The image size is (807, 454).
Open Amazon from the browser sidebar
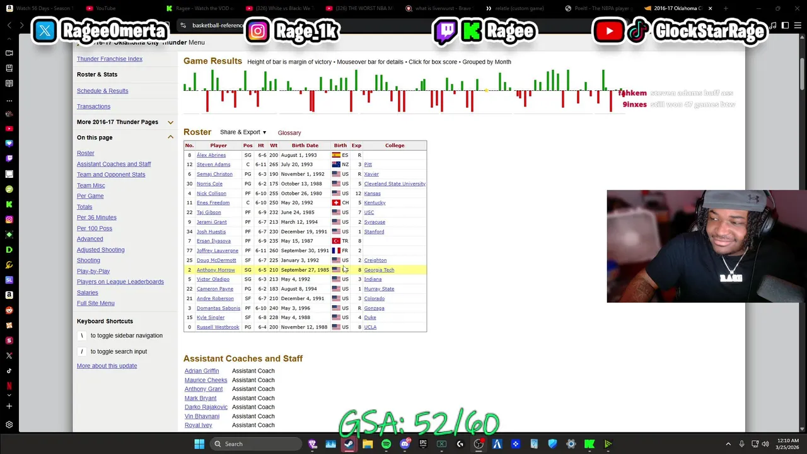point(9,294)
